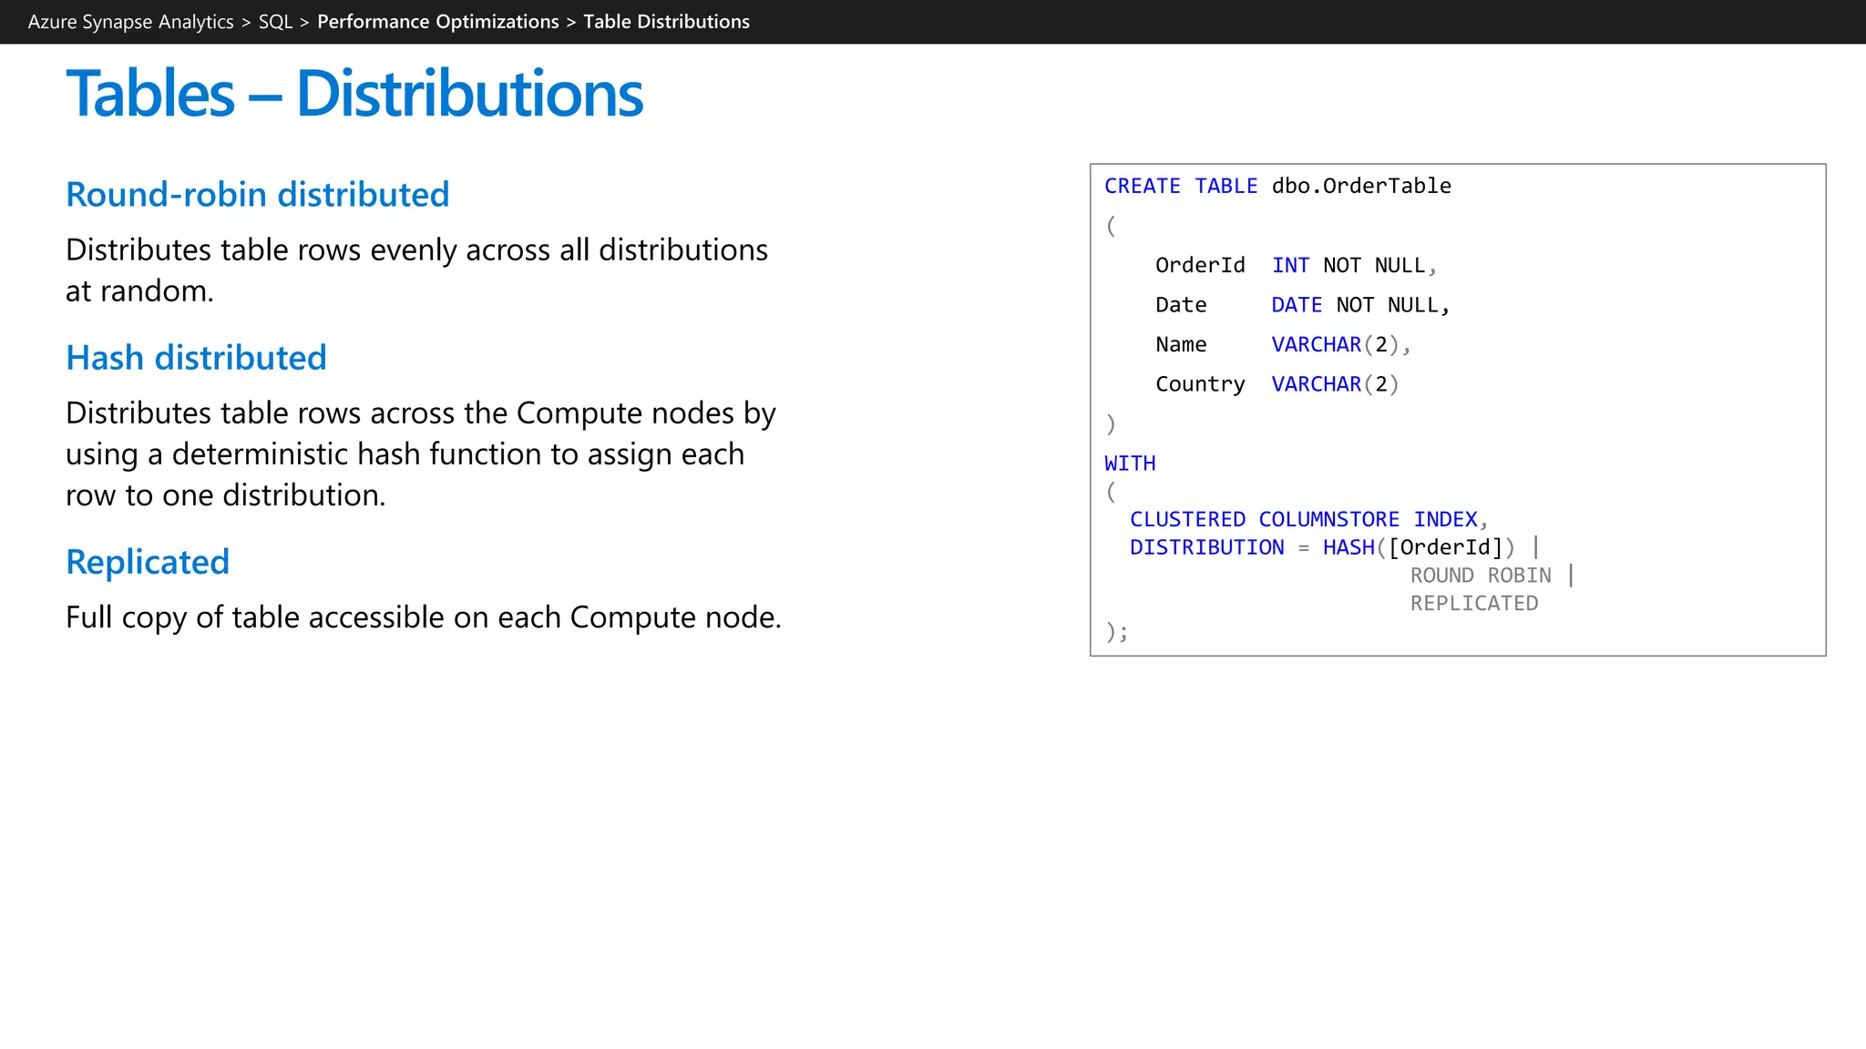Click 'HASH([OrderId])' in code
The width and height of the screenshot is (1866, 1049).
tap(1419, 547)
